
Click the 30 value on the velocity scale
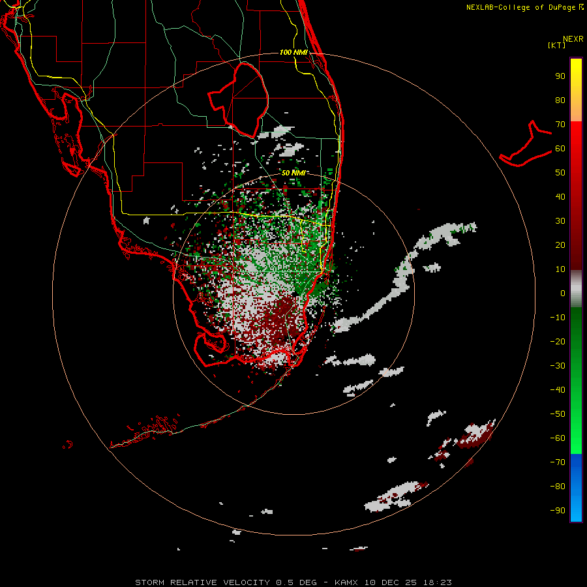(560, 221)
